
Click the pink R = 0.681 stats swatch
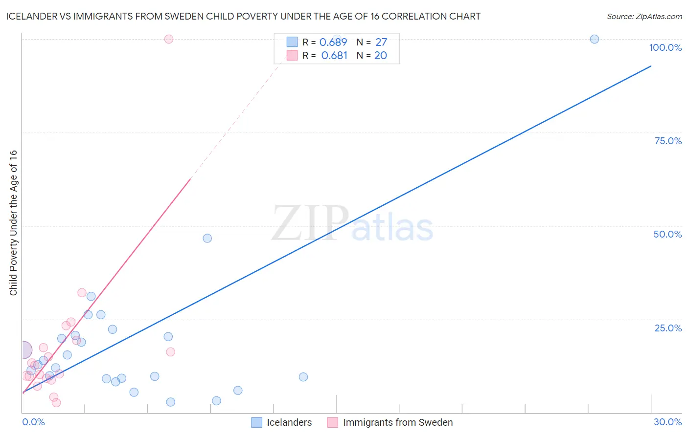tap(292, 55)
